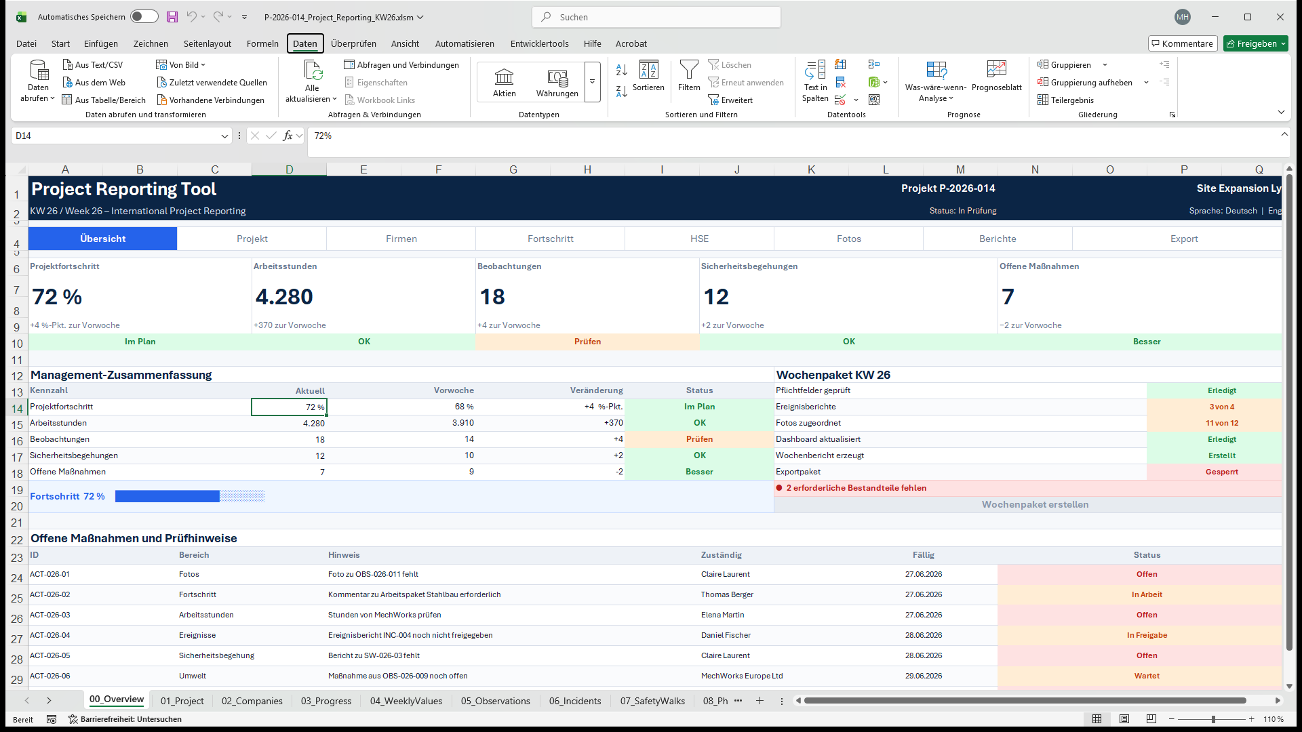Open the file name dropdown in title bar
This screenshot has width=1302, height=732.
(420, 17)
